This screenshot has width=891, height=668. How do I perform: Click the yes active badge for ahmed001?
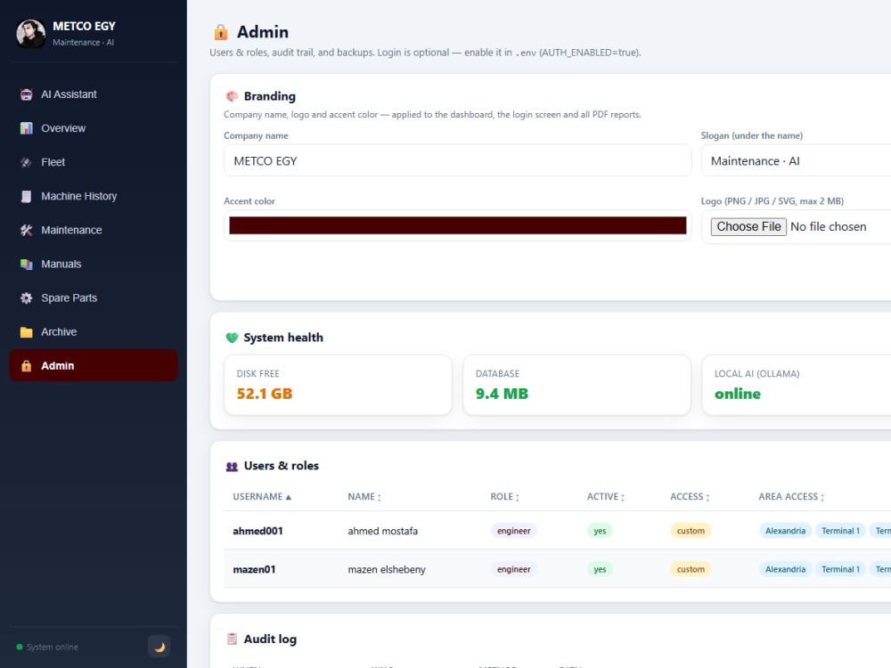[x=600, y=531]
